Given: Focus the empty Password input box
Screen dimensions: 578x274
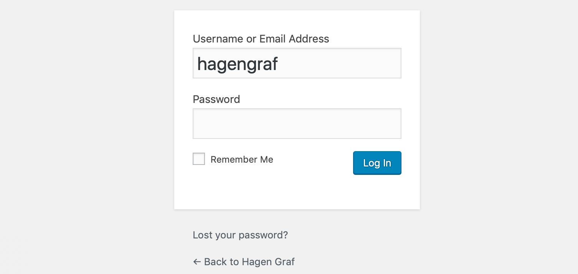Looking at the screenshot, I should pyautogui.click(x=297, y=124).
